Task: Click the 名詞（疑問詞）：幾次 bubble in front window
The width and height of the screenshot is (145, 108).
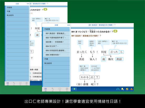Action: point(103,42)
